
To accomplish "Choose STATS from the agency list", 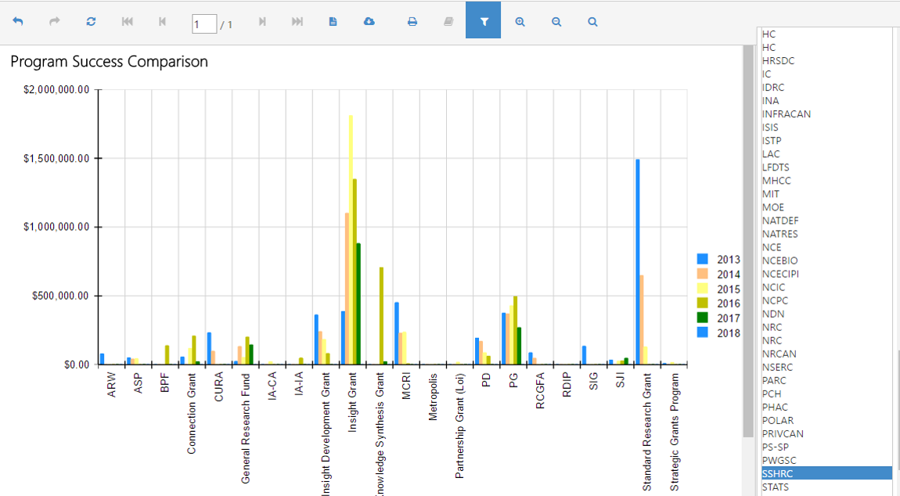I will pyautogui.click(x=776, y=487).
